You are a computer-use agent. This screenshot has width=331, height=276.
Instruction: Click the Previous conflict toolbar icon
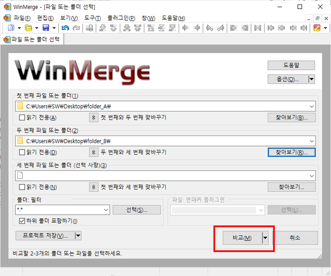pos(138,28)
